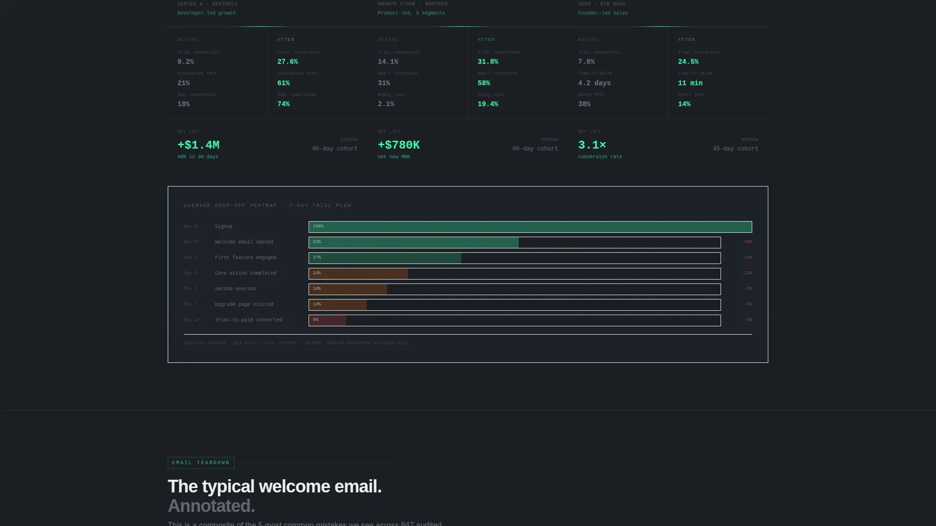
Task: Click the 9.2% before trial conversion value
Action: [186, 62]
